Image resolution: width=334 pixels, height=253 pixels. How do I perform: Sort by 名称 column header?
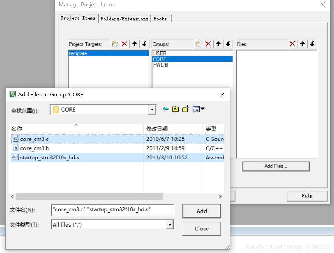[76, 129]
